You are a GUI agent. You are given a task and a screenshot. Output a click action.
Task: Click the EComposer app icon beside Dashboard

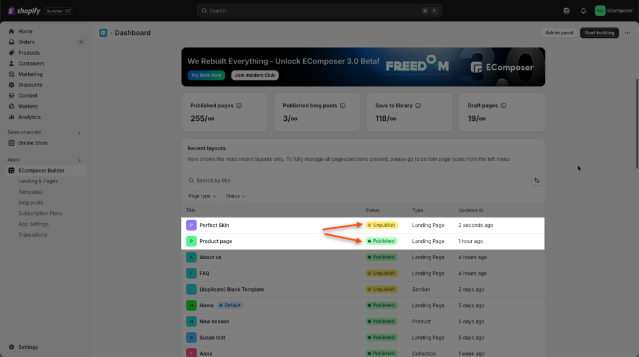tap(104, 33)
